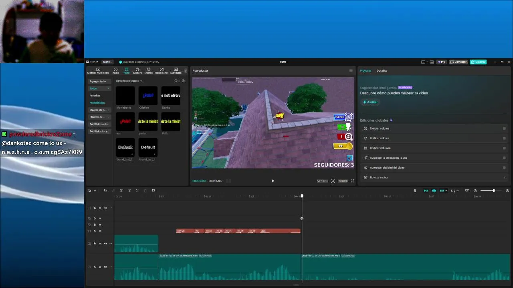The width and height of the screenshot is (513, 288).
Task: Open the Reproductor panel menu
Action: (x=351, y=71)
